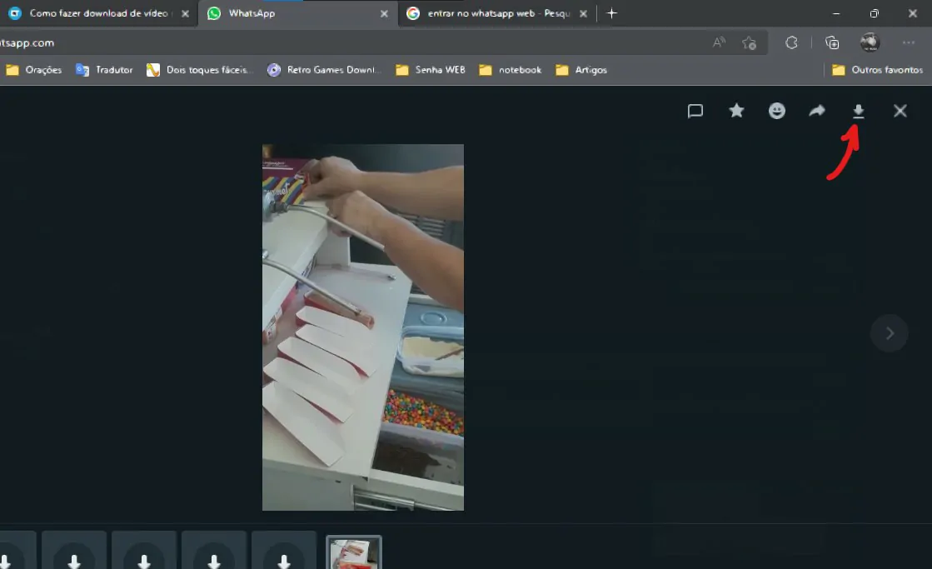Star the media with the star icon
The height and width of the screenshot is (569, 932).
pos(736,111)
